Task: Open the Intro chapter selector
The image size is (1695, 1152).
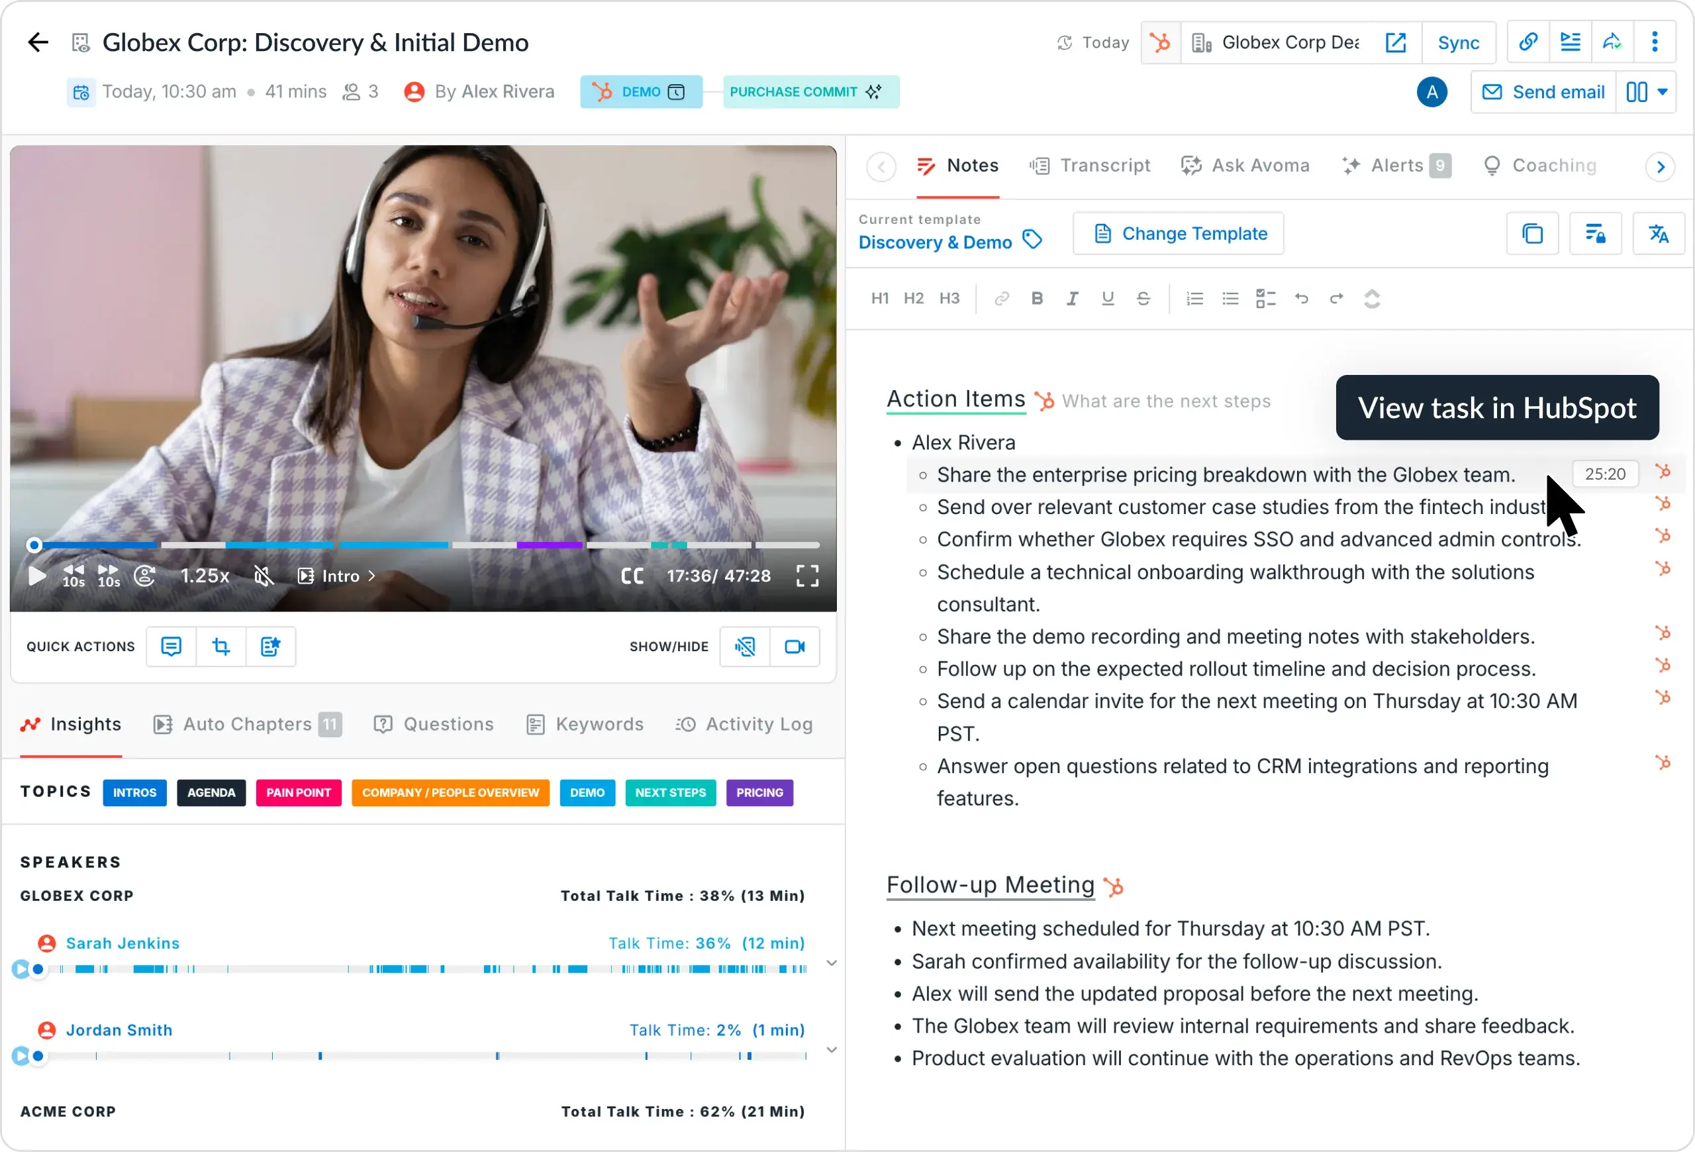Action: [337, 576]
